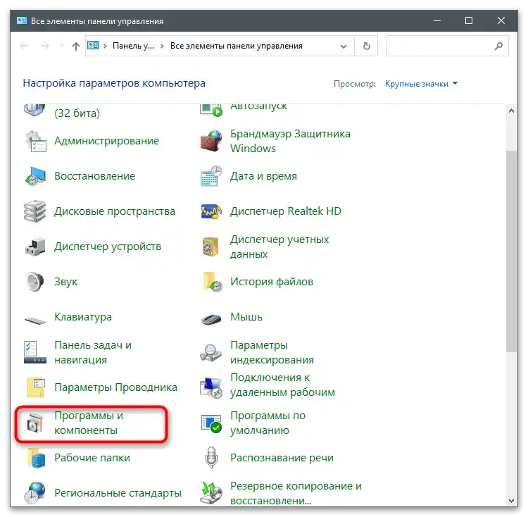This screenshot has height=517, width=528.
Task: Open the 'Программы и компоненты' link
Action: pos(89,423)
